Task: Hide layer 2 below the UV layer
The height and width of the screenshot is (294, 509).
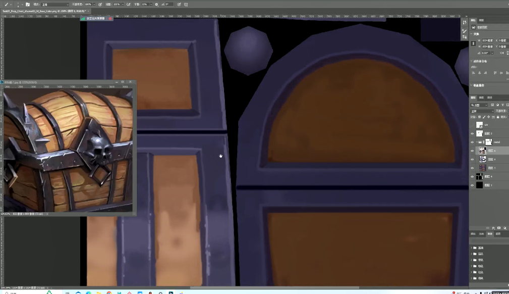Action: pyautogui.click(x=472, y=133)
